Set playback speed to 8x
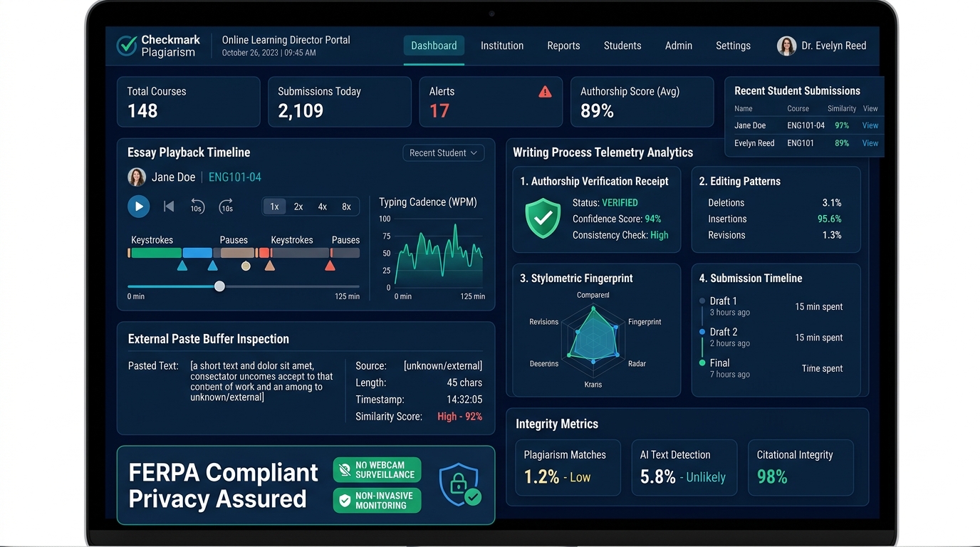The width and height of the screenshot is (980, 547). [347, 207]
